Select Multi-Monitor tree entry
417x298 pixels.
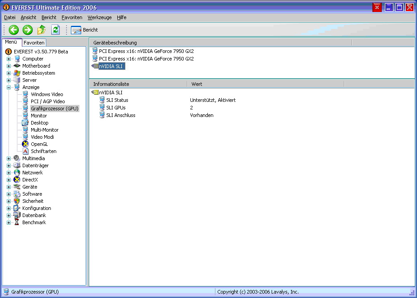(45, 130)
